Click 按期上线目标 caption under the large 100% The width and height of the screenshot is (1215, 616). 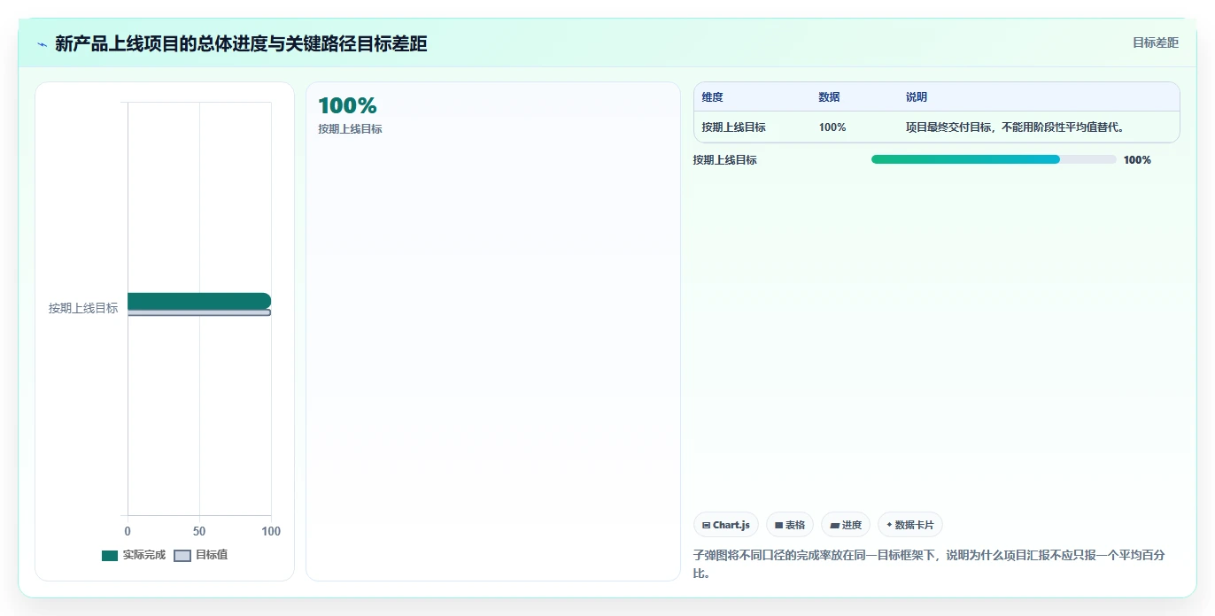click(350, 129)
